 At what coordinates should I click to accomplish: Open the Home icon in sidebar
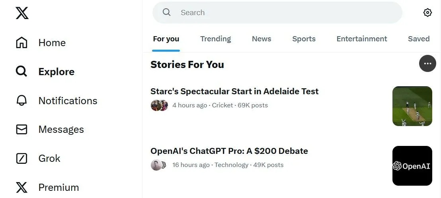coord(21,43)
